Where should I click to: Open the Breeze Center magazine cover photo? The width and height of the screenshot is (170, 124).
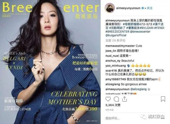coord(50,62)
